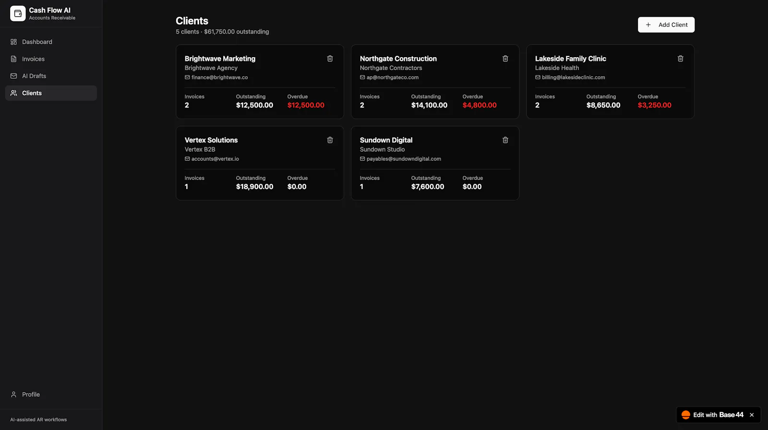Click the plus icon in Add Client
This screenshot has height=430, width=768.
(x=648, y=25)
